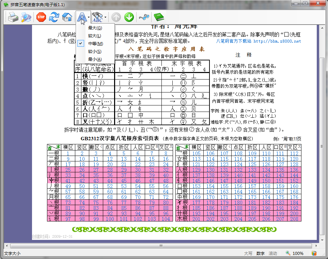Go home using the Home icon

(x=67, y=17)
